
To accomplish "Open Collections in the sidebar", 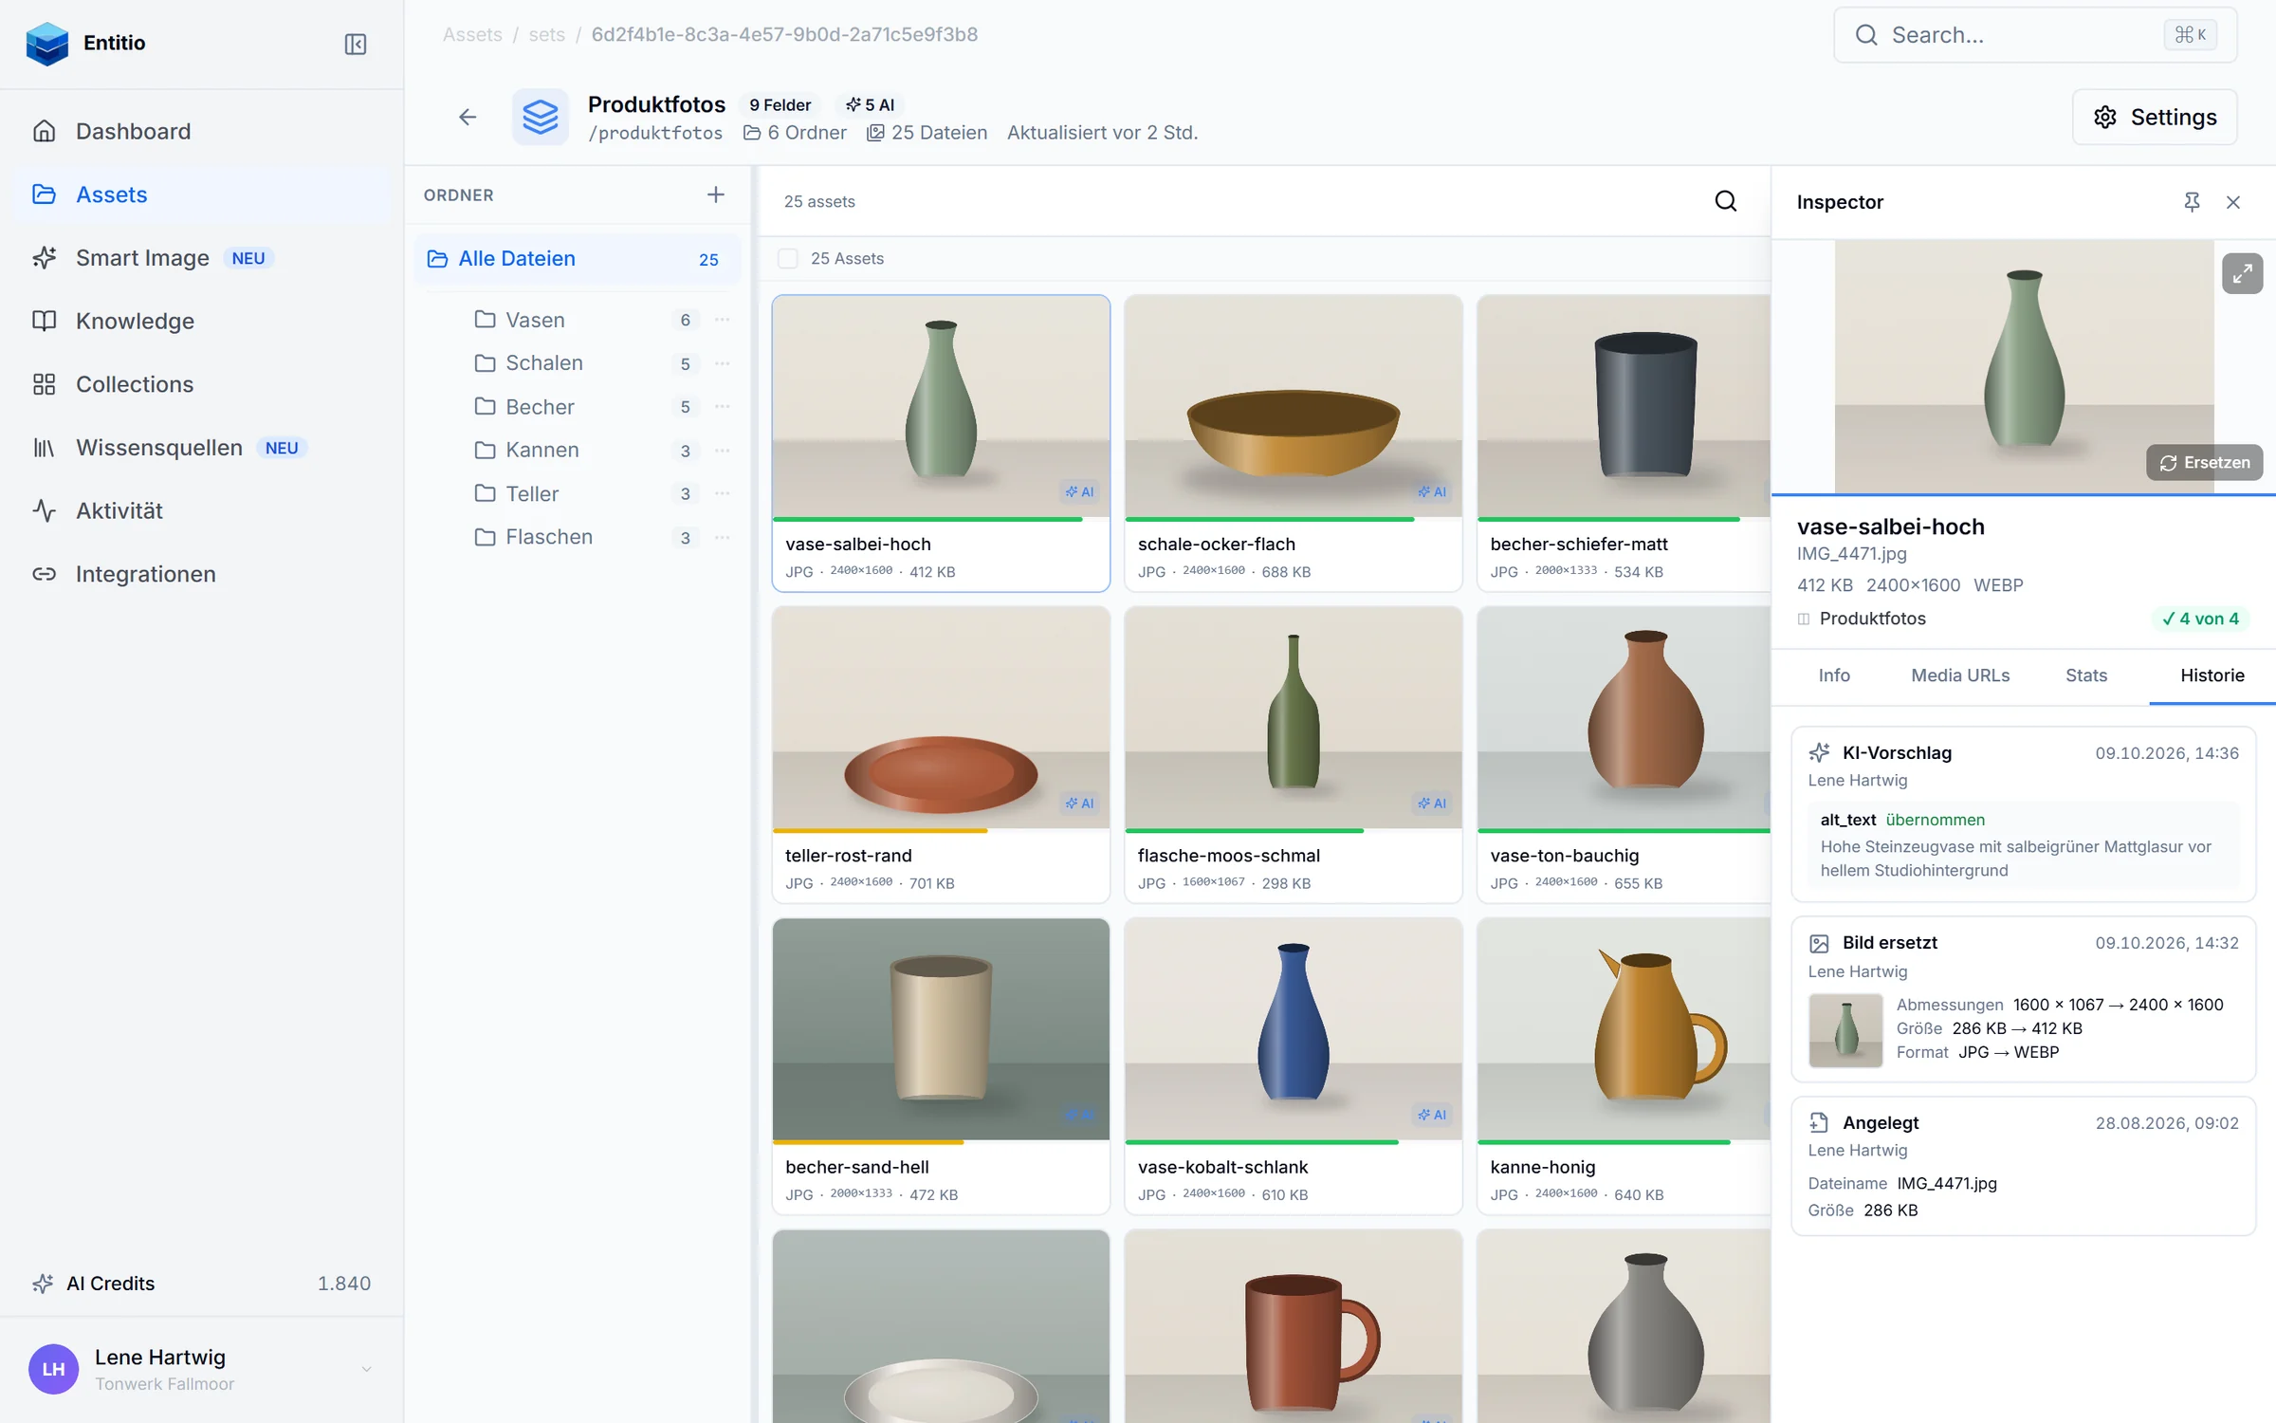I will tap(202, 384).
